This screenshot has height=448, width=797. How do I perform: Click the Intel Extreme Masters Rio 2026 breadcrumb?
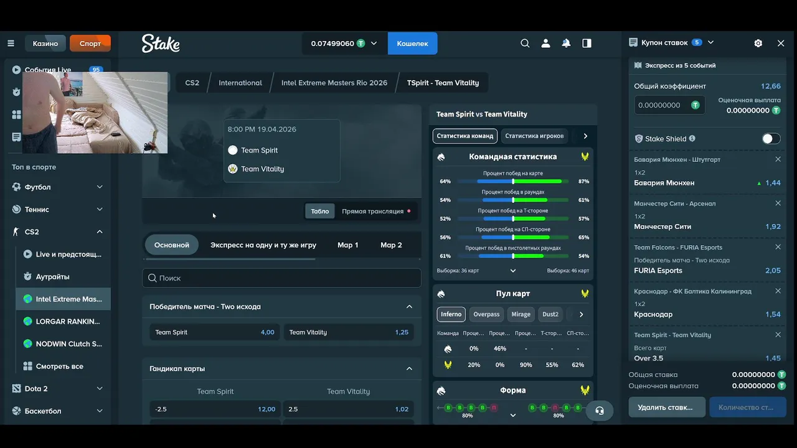(x=334, y=83)
